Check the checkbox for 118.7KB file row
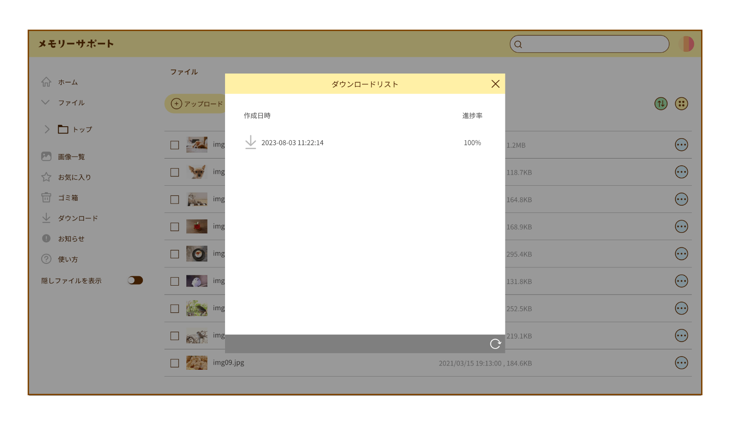The image size is (730, 425). pyautogui.click(x=174, y=172)
